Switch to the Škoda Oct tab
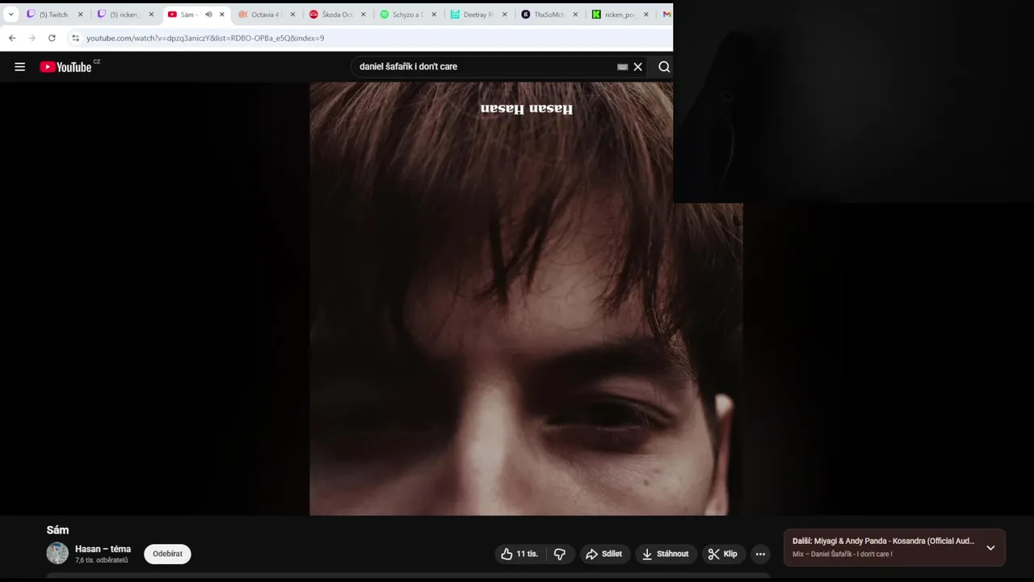Screen dimensions: 1034x582 pyautogui.click(x=337, y=15)
